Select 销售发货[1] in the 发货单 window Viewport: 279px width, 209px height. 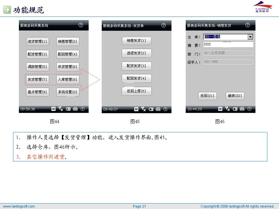click(x=137, y=41)
